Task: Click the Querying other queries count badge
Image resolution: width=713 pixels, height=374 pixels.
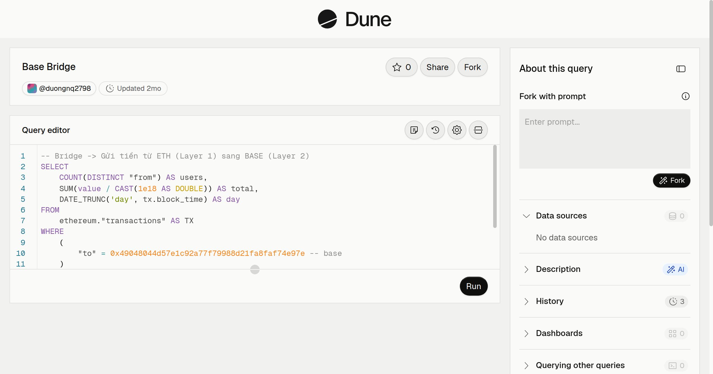Action: tap(676, 365)
